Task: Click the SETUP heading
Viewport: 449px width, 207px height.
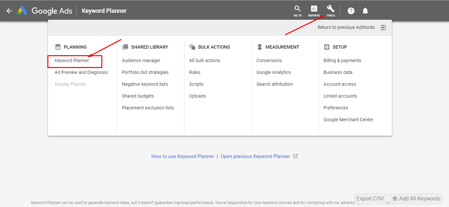Action: 340,47
